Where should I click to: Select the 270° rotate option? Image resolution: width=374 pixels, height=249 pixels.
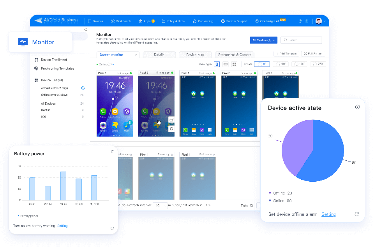[319, 64]
